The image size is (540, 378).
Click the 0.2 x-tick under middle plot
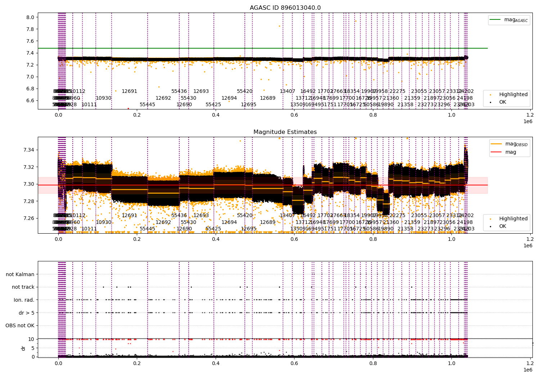pos(137,239)
